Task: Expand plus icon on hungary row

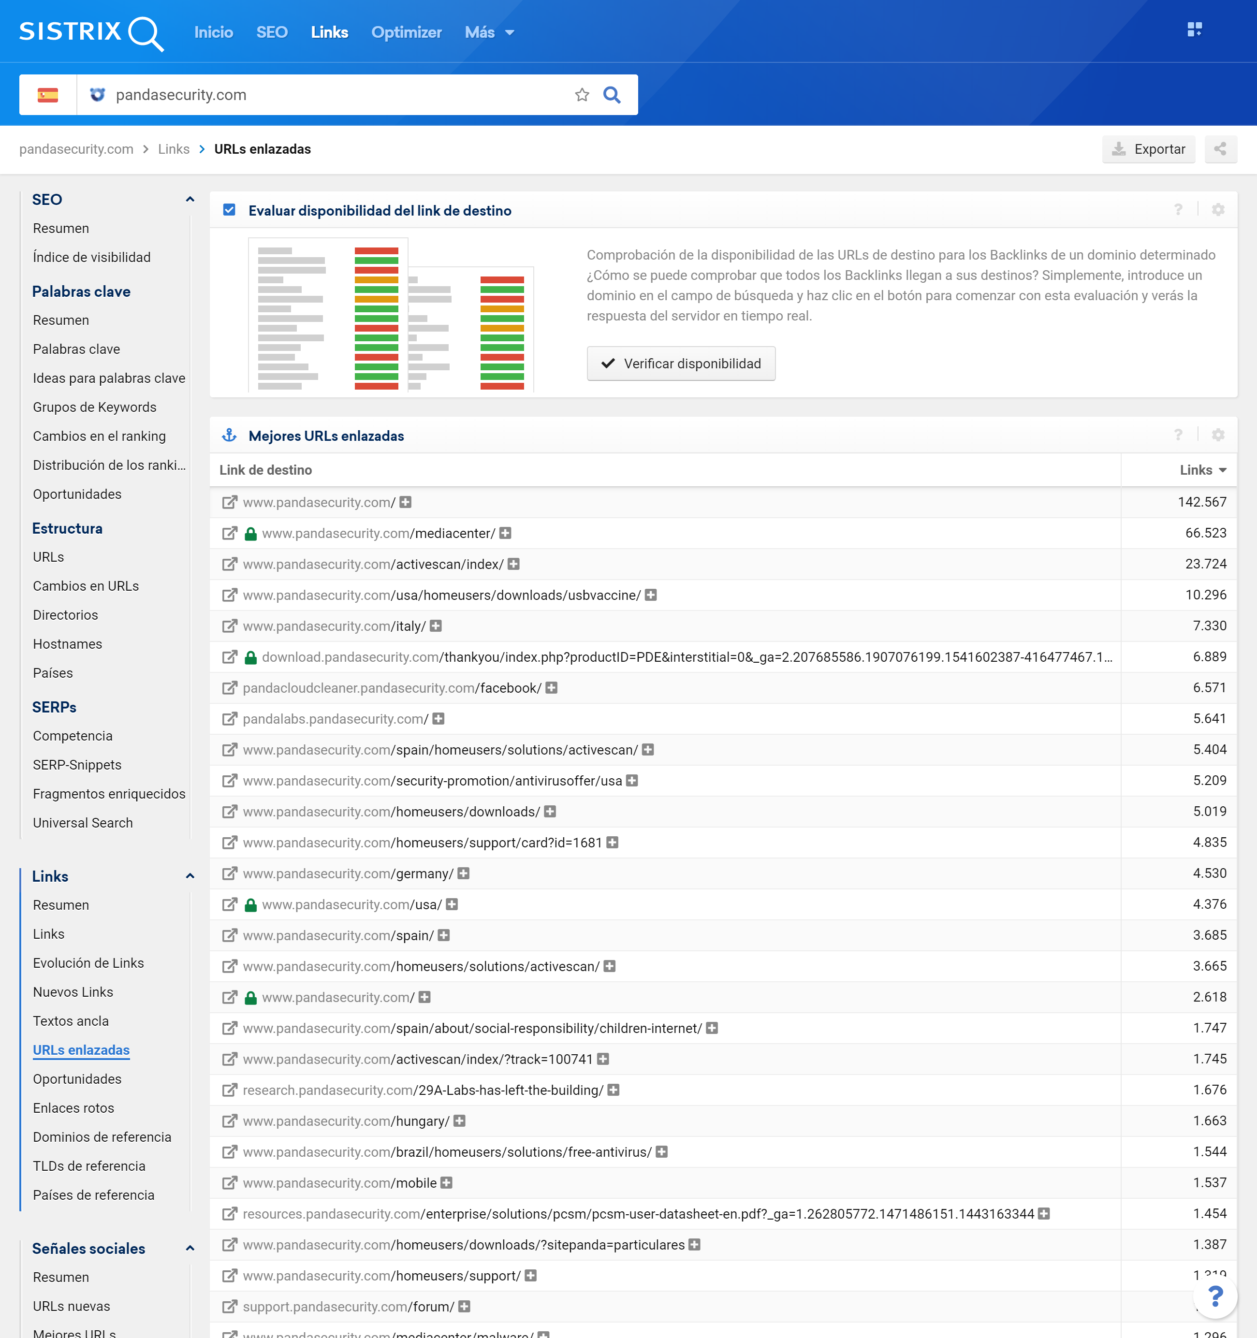Action: point(459,1121)
